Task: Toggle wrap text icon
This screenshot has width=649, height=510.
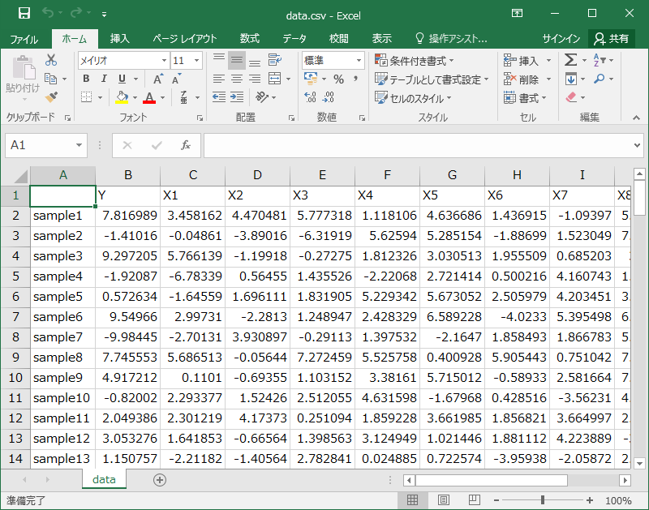Action: (x=275, y=60)
